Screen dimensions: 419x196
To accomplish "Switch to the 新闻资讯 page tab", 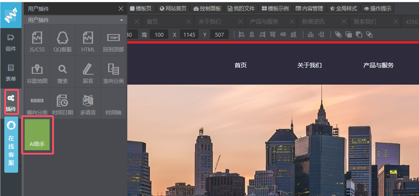I will 313,22.
